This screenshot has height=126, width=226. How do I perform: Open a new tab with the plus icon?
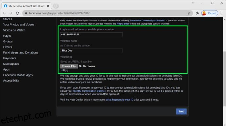56,6
